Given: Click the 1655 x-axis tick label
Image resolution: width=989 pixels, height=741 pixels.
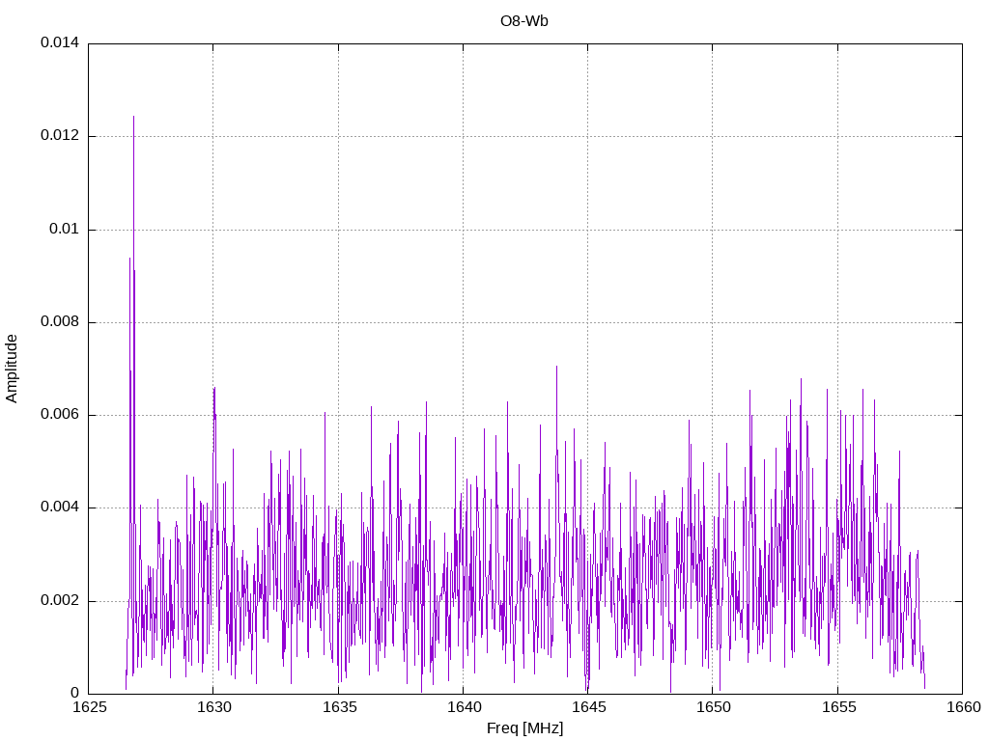Looking at the screenshot, I should [x=836, y=707].
